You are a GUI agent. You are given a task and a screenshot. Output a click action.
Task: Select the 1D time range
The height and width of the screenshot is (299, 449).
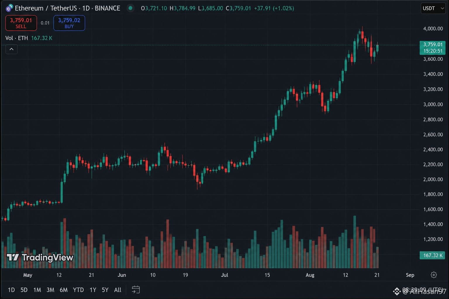[x=11, y=290]
